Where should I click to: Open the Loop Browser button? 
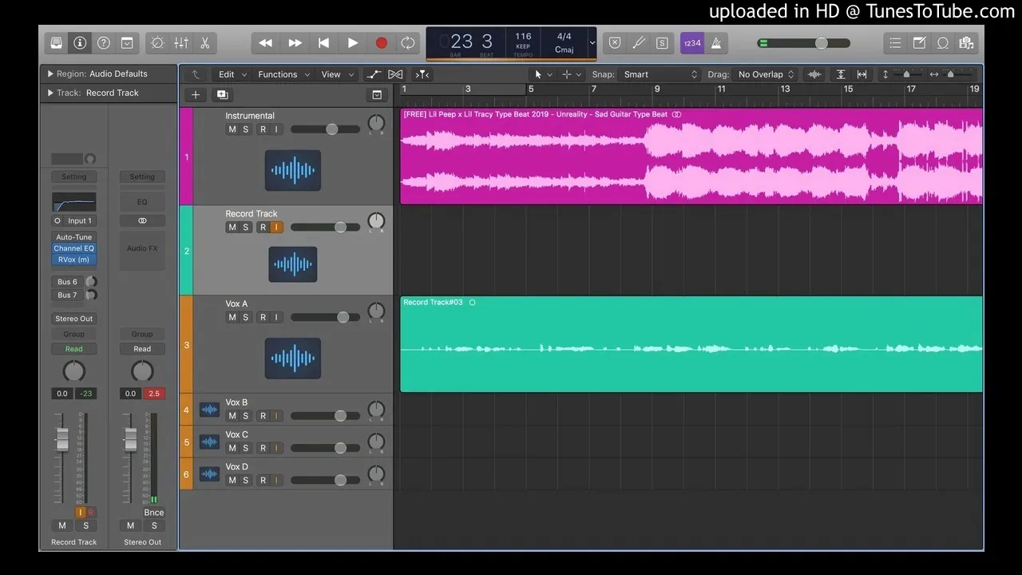pyautogui.click(x=943, y=43)
